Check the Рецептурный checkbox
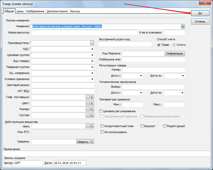213x170 pixels. pos(165,126)
